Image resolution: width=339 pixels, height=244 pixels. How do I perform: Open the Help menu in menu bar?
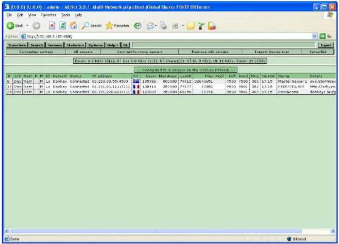(x=78, y=15)
